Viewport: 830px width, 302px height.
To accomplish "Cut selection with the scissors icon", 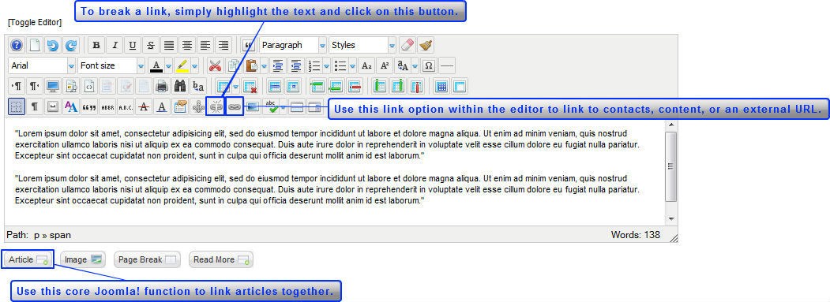I will coord(214,65).
